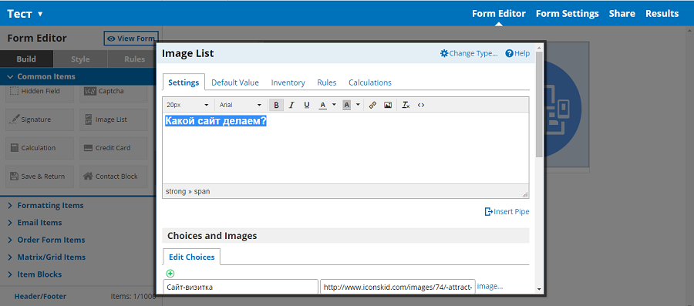
Task: Switch to the Rules tab in dialog
Action: click(327, 82)
